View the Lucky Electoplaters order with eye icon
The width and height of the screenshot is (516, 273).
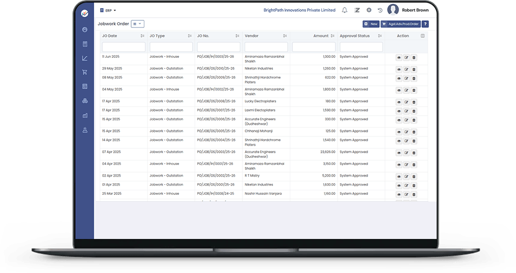pyautogui.click(x=399, y=102)
